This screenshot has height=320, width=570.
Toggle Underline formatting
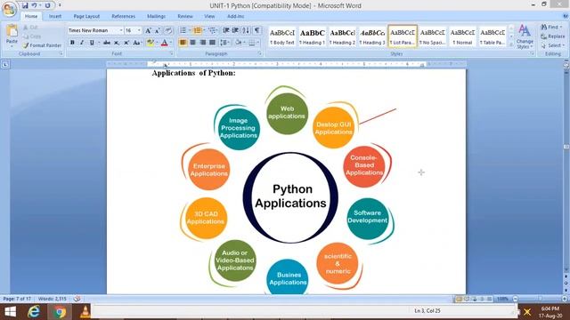(92, 43)
